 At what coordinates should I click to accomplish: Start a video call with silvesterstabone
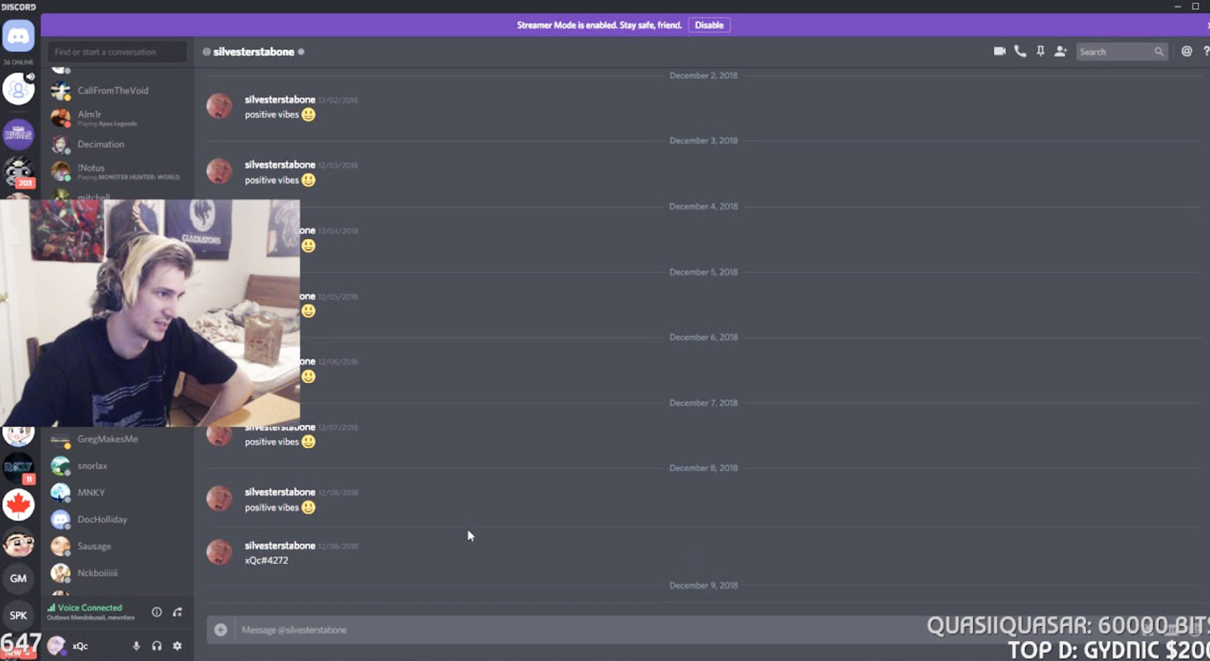[x=1000, y=51]
